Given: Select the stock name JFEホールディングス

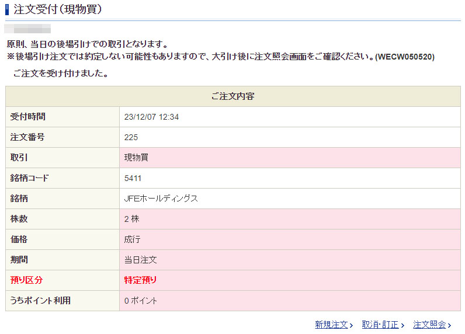Looking at the screenshot, I should [x=161, y=199].
